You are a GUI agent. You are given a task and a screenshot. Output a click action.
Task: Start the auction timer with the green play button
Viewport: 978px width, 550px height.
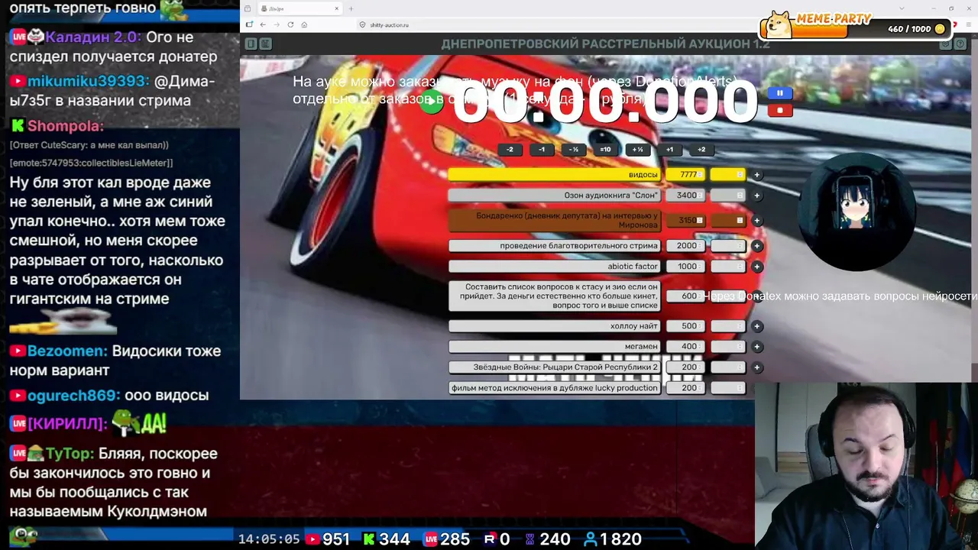coord(432,102)
